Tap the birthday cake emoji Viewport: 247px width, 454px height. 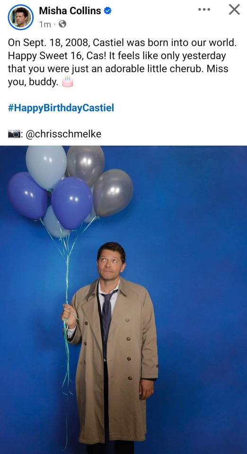tap(67, 82)
